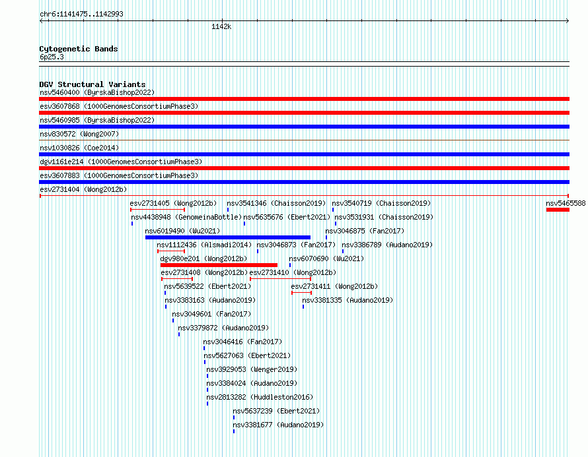This screenshot has height=457, width=588.
Task: Select nsv6070690 (Wu2021) variant label
Action: pyautogui.click(x=326, y=259)
